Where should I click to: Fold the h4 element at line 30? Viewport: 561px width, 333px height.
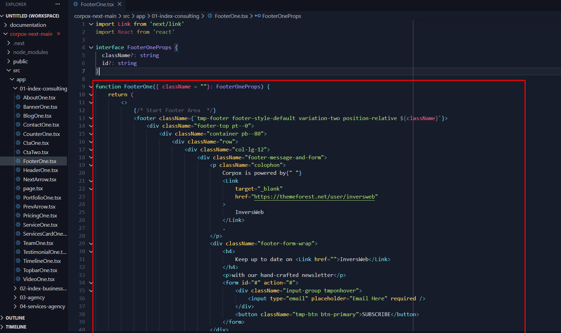[91, 251]
